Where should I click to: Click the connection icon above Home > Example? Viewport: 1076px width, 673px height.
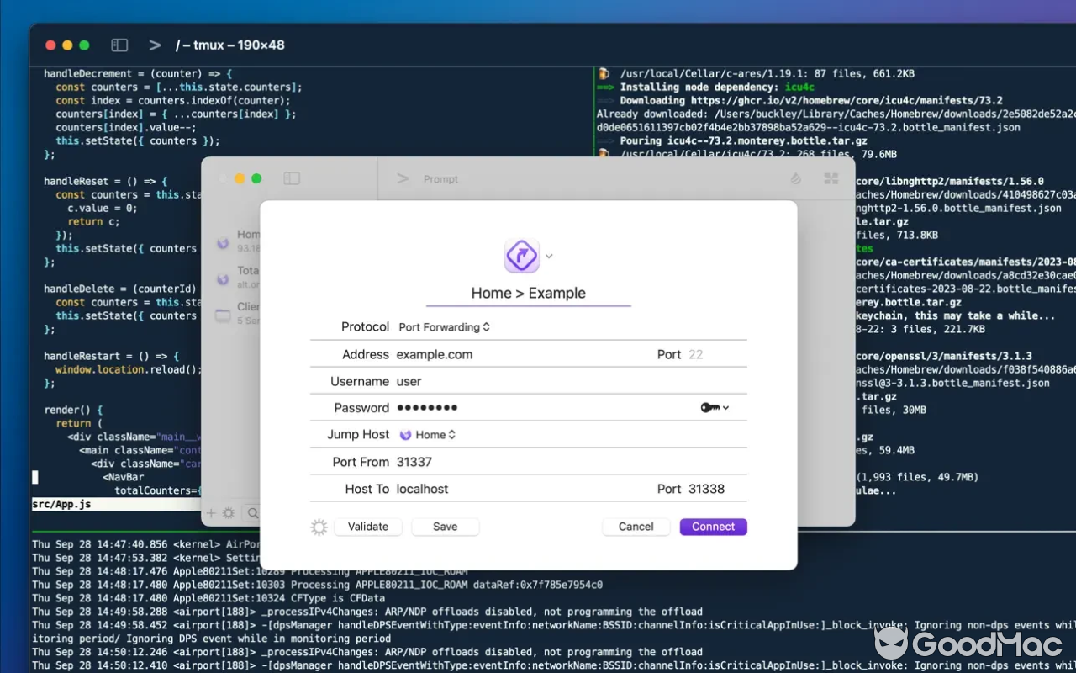521,255
